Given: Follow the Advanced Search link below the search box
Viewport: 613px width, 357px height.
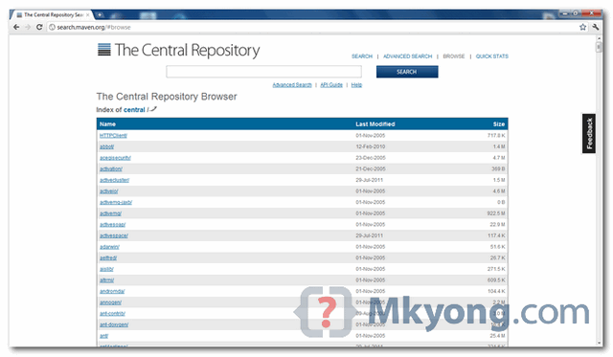Looking at the screenshot, I should [292, 85].
